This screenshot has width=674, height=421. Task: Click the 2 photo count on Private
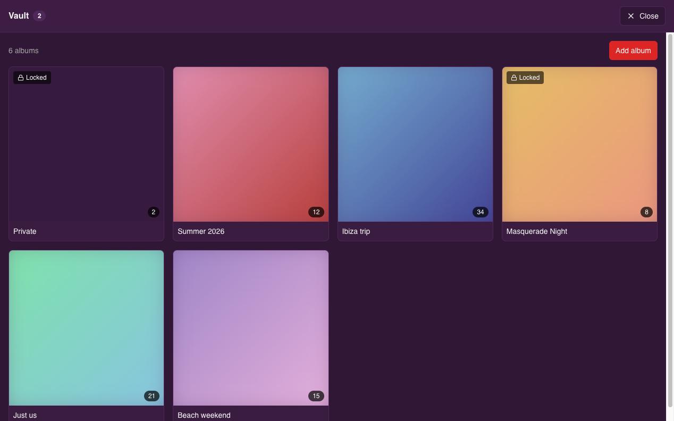pyautogui.click(x=154, y=212)
